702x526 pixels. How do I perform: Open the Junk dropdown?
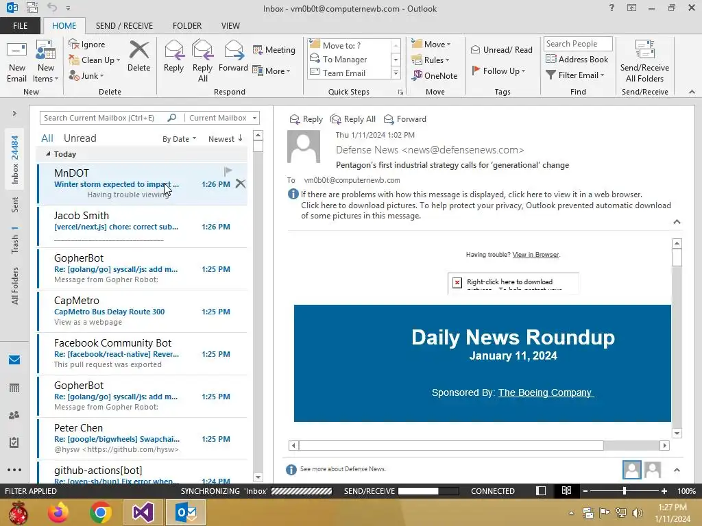pyautogui.click(x=86, y=75)
